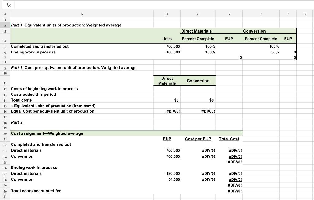Select row 30 header

click(6, 191)
